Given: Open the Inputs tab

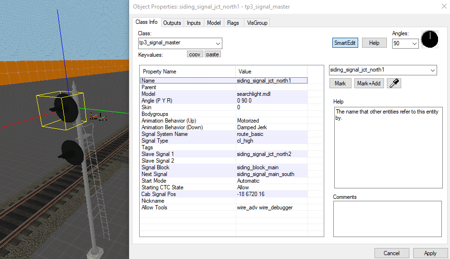Looking at the screenshot, I should coord(194,23).
